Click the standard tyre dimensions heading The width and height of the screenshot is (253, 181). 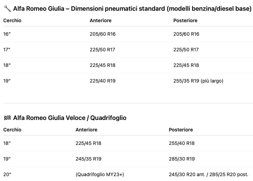tap(132, 9)
